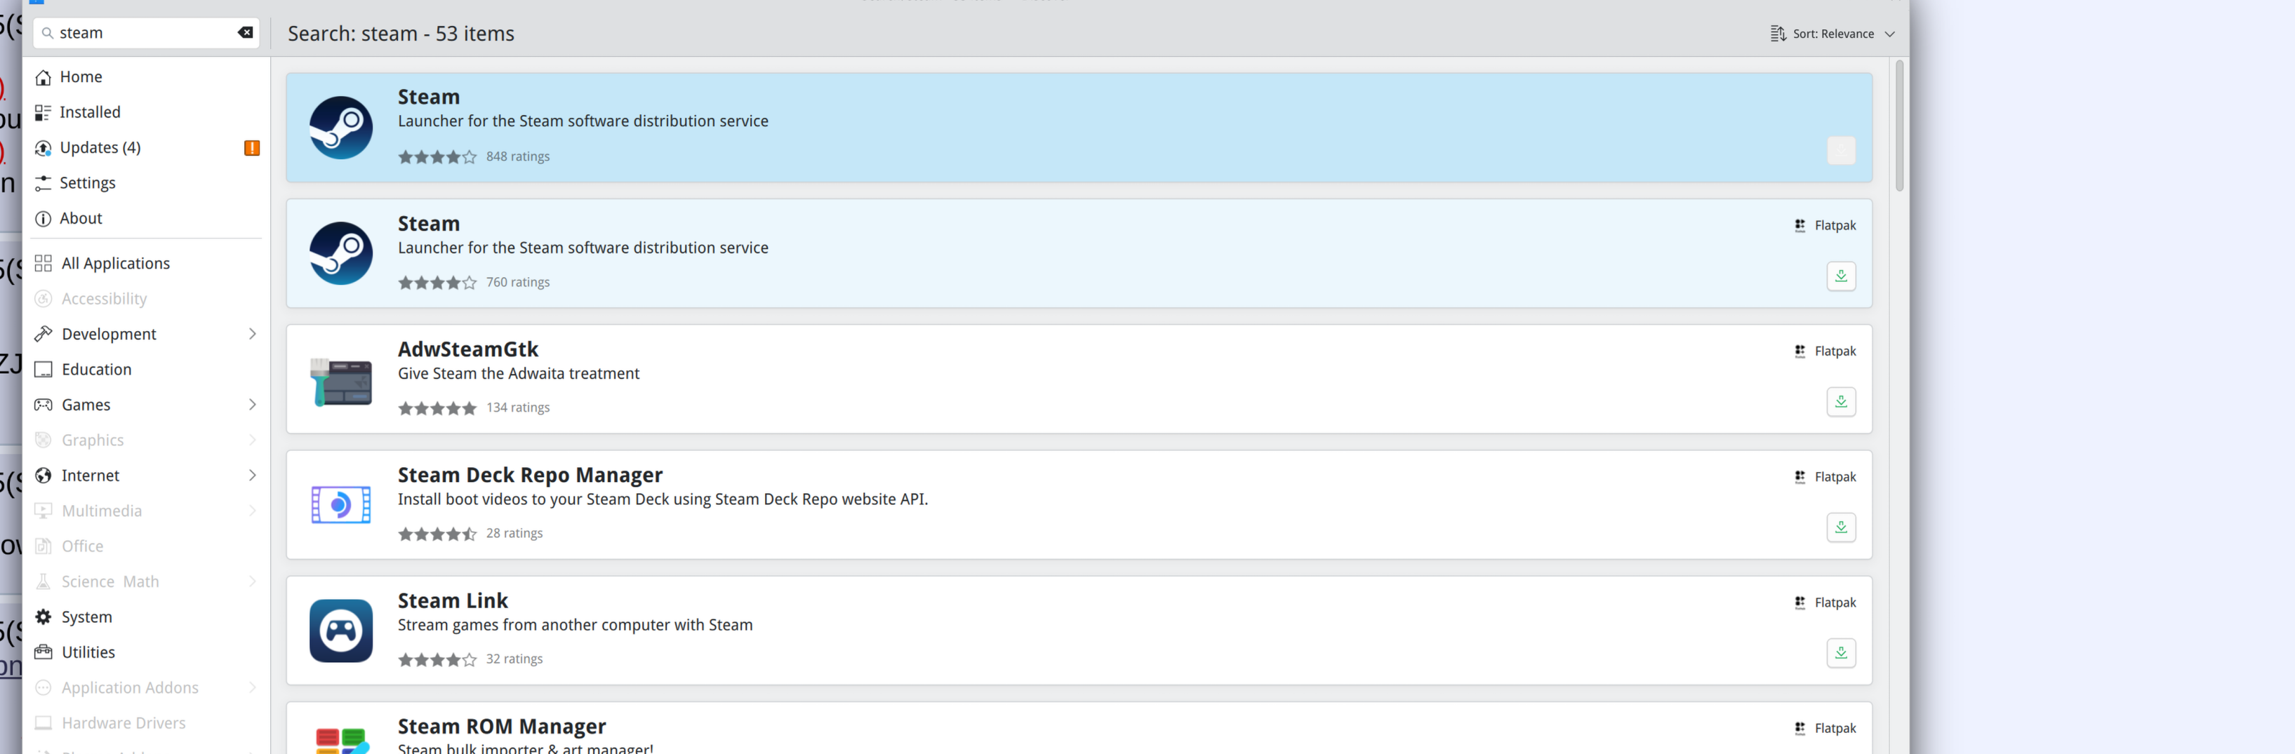Click the search field containing steam
The width and height of the screenshot is (2295, 754).
(146, 33)
